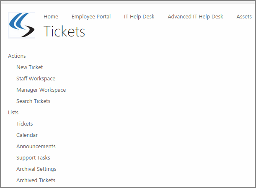256x188 pixels.
Task: Go to Employee Portal in top navigation
Action: click(x=91, y=17)
